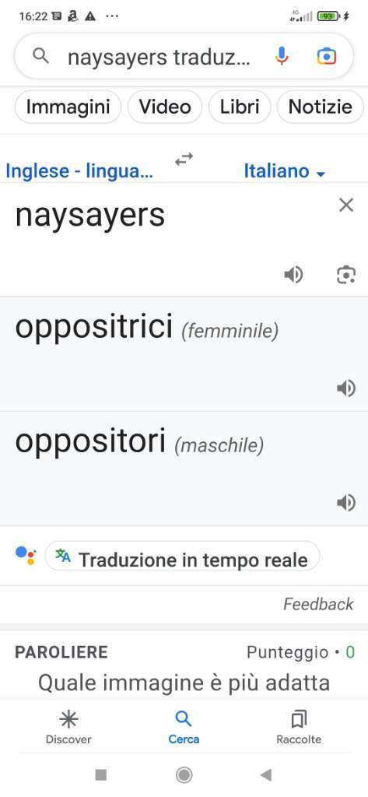Open Italiano target language dropdown
The width and height of the screenshot is (368, 797).
click(285, 171)
